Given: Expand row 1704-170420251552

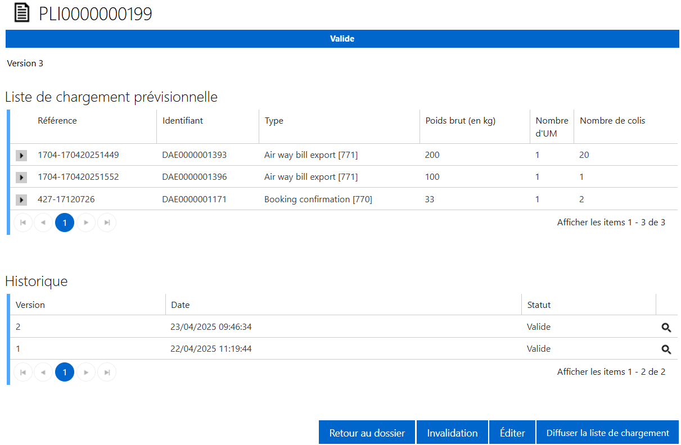Looking at the screenshot, I should (x=21, y=178).
